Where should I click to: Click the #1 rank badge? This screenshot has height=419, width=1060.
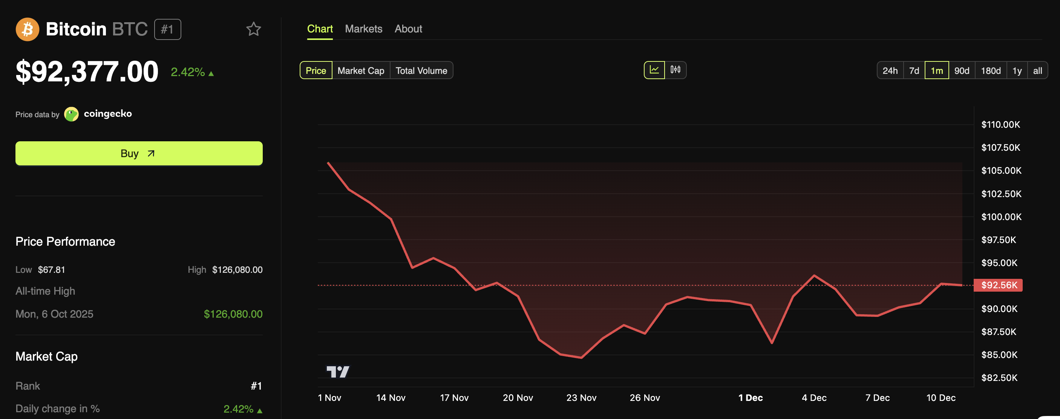pos(167,29)
